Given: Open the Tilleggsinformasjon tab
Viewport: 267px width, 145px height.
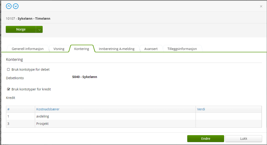Looking at the screenshot, I should tap(182, 49).
